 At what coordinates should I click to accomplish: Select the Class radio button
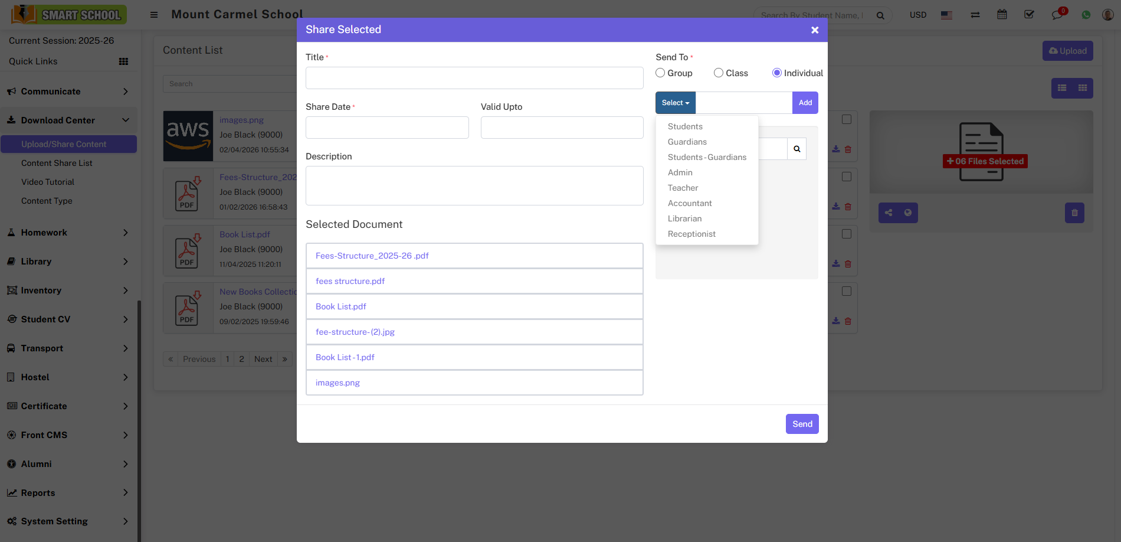point(719,73)
